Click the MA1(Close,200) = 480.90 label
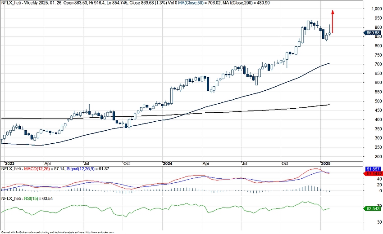 point(246,3)
